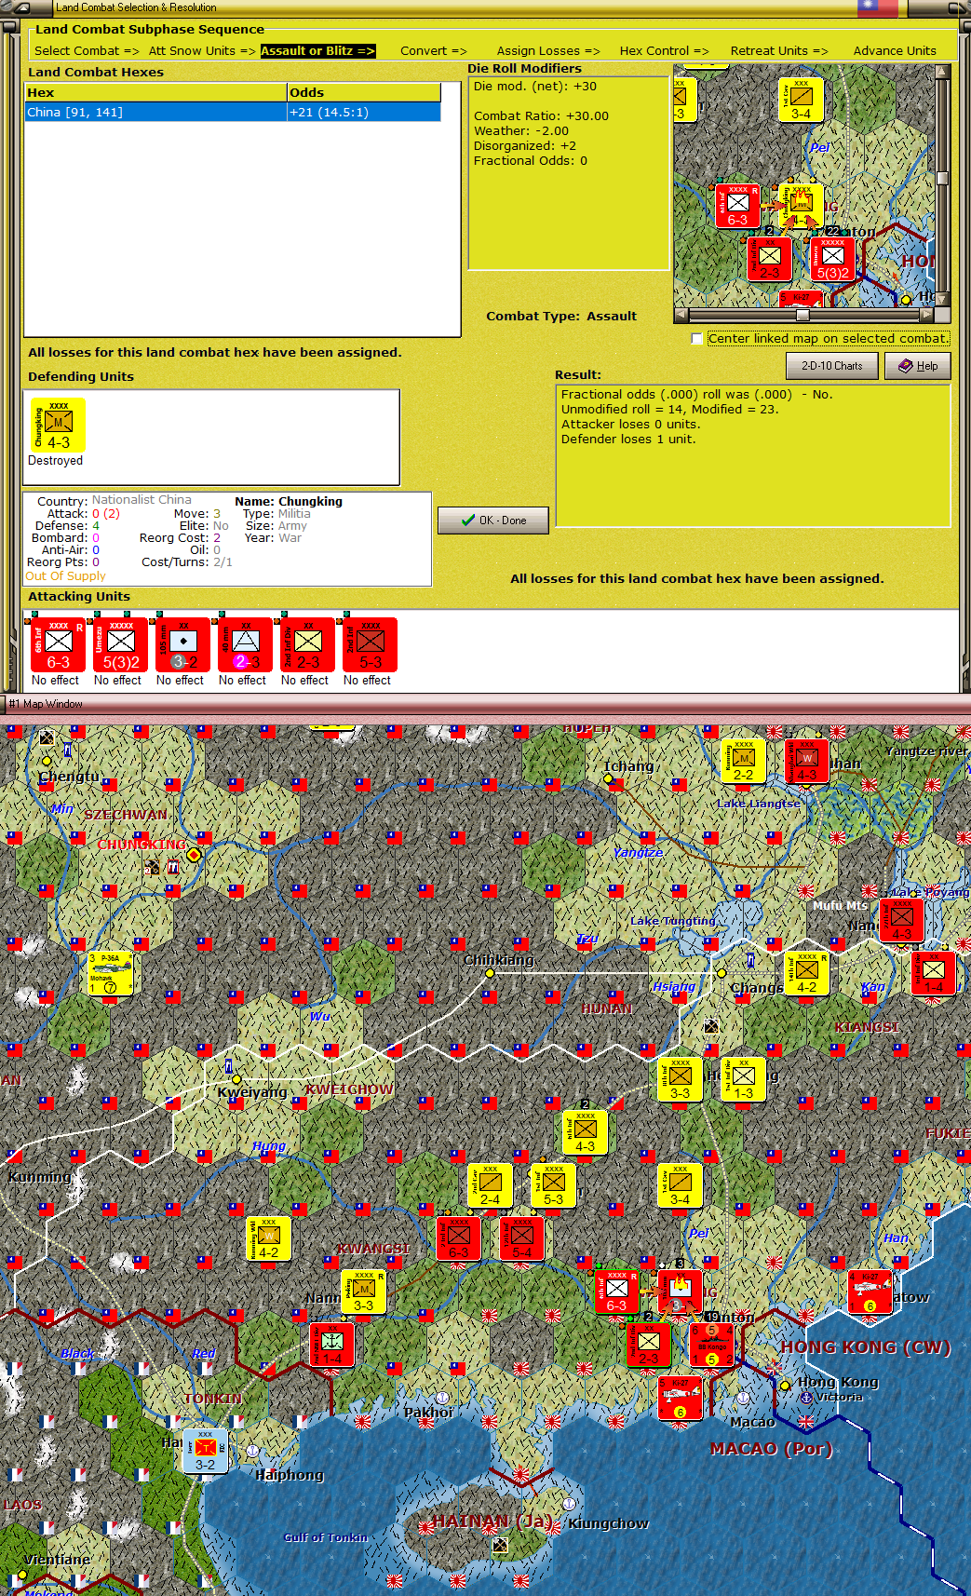This screenshot has width=971, height=1596.
Task: Click the Hex column header
Action: pyautogui.click(x=156, y=93)
